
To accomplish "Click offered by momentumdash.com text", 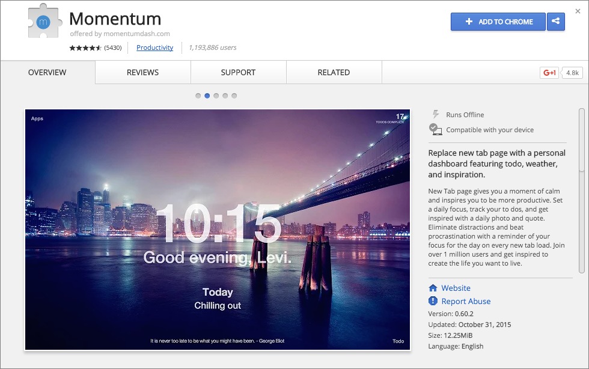I will 120,34.
